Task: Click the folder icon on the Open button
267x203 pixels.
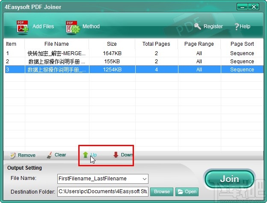Action: pyautogui.click(x=180, y=192)
